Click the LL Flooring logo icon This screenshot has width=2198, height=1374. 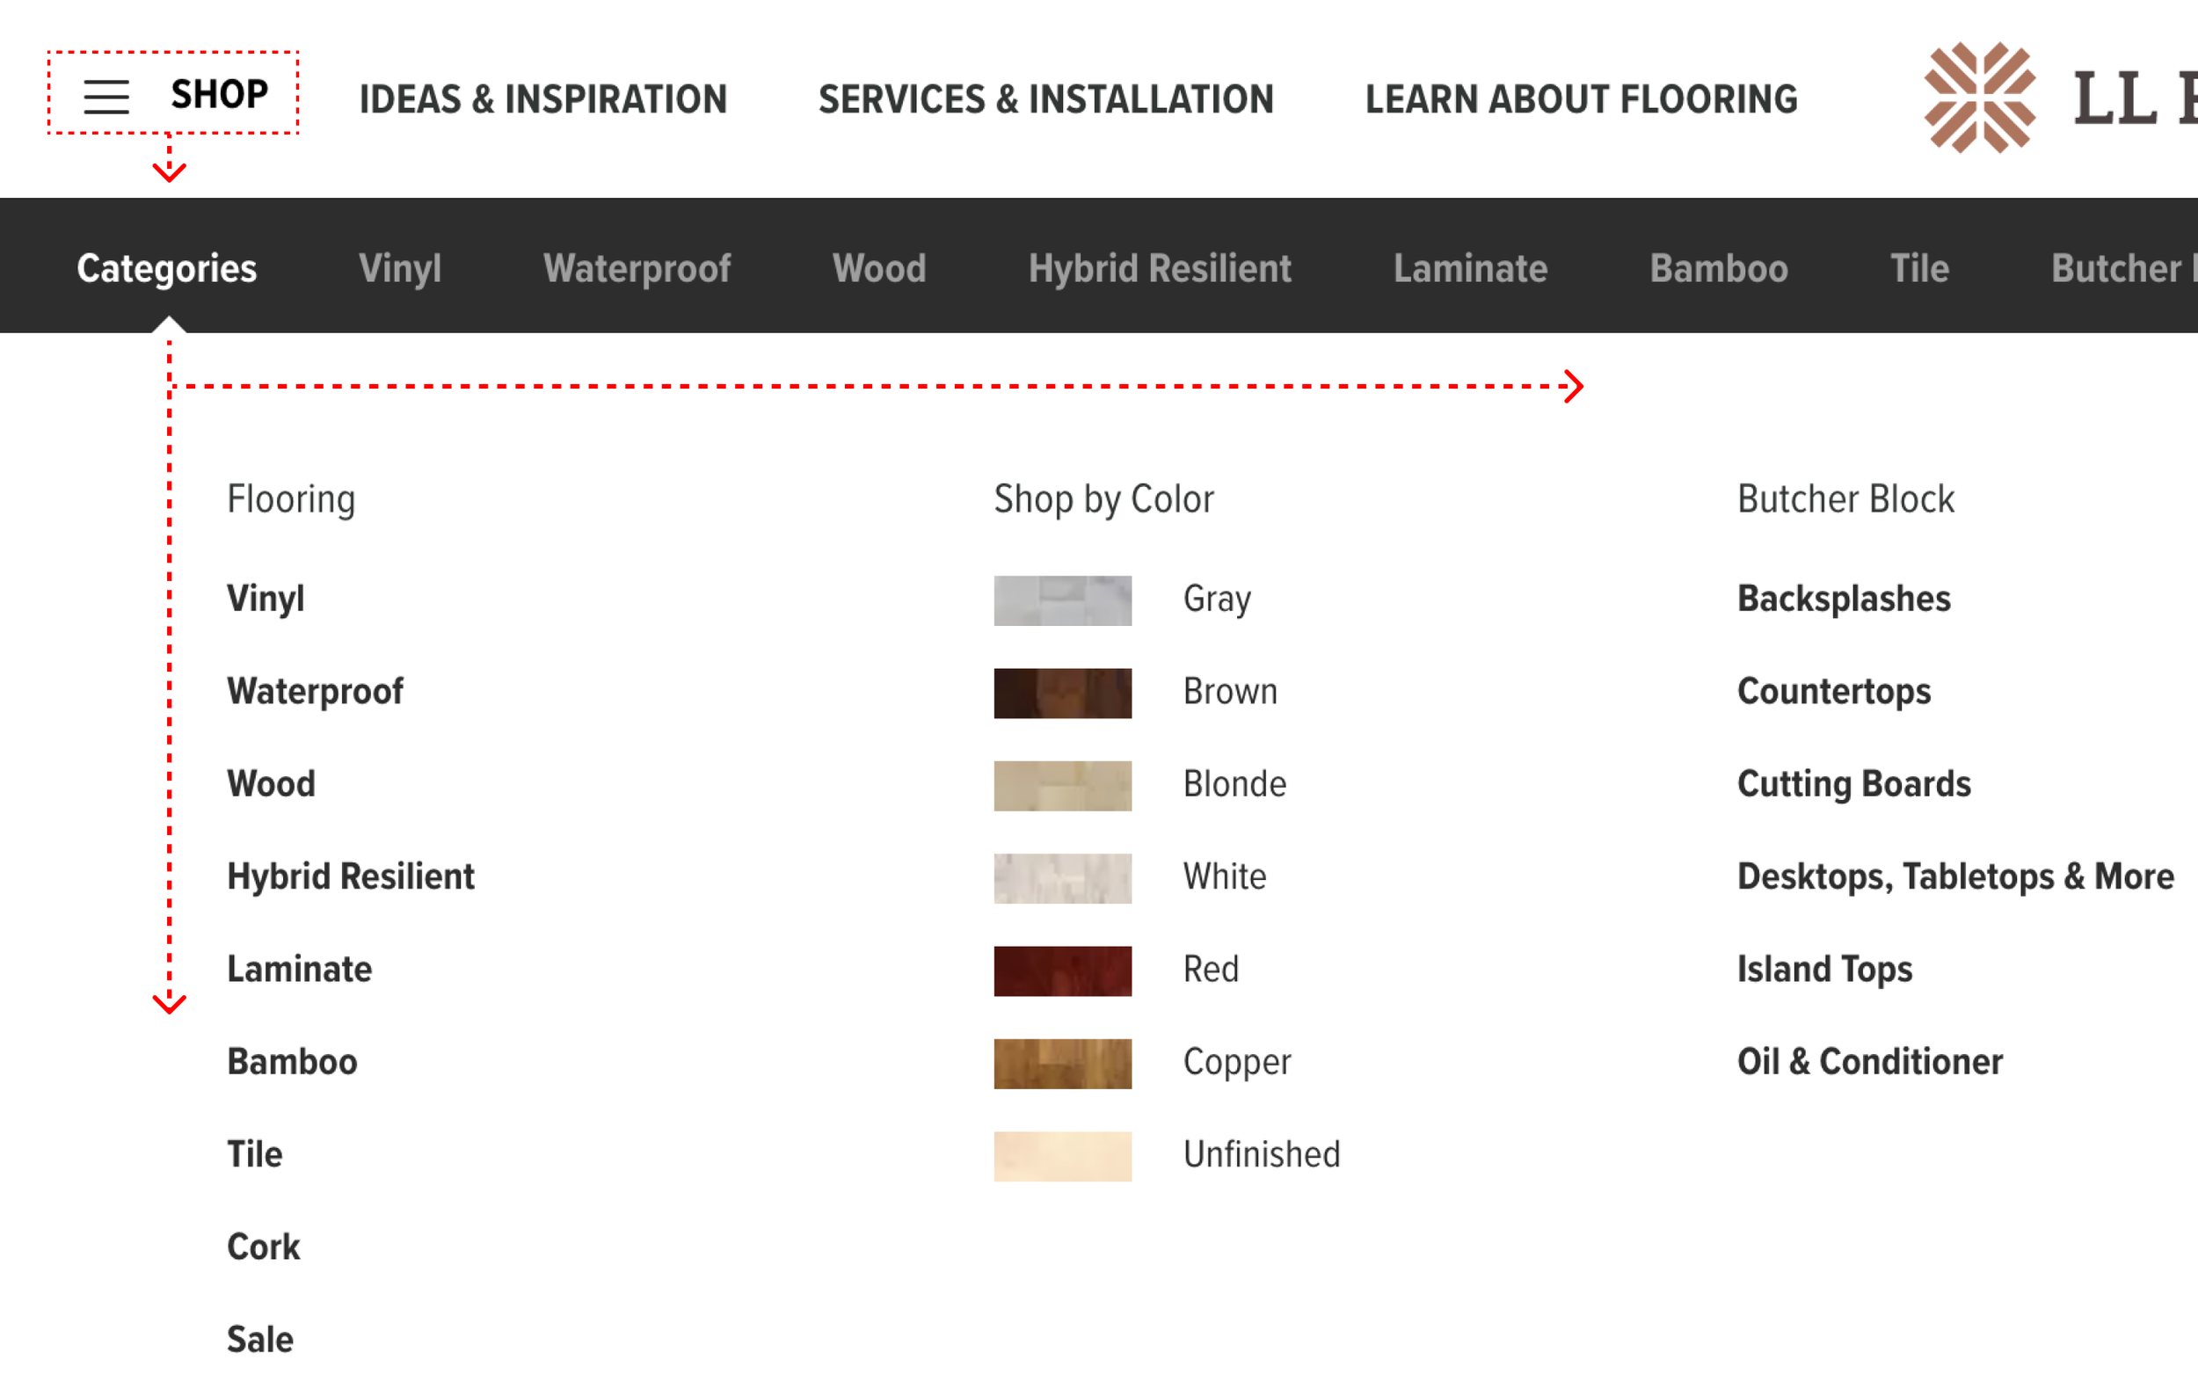[1979, 98]
